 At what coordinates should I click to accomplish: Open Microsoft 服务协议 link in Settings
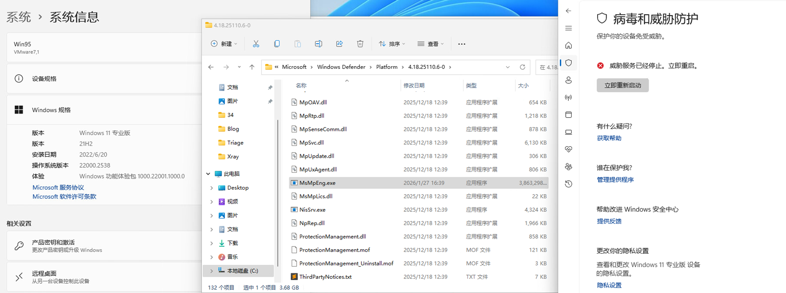point(58,187)
